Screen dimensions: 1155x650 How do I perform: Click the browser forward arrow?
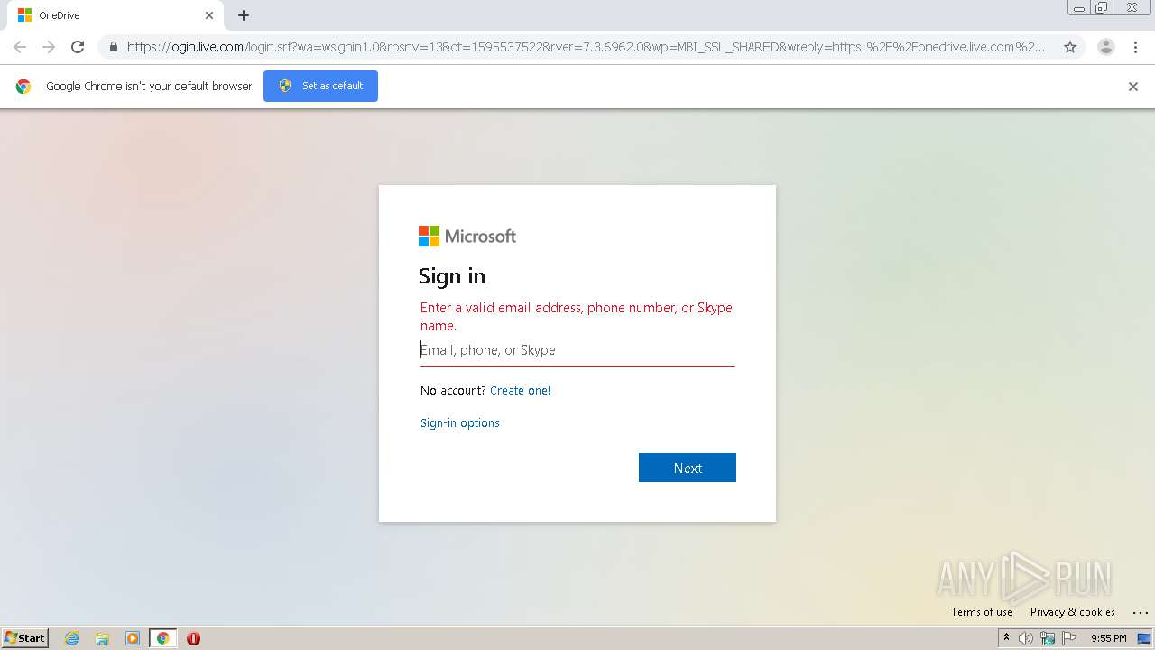[x=49, y=47]
